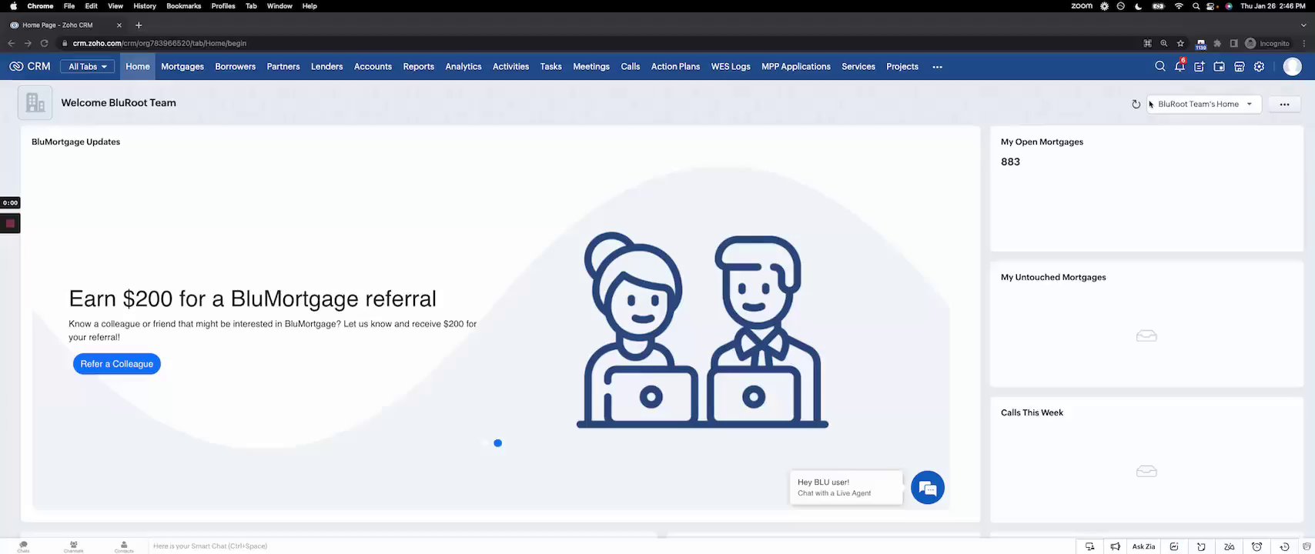Open the Bookmarks menu in macOS menu bar
This screenshot has height=554, width=1315.
pyautogui.click(x=183, y=6)
